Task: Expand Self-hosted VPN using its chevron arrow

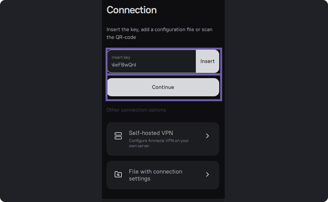Action: pos(208,136)
